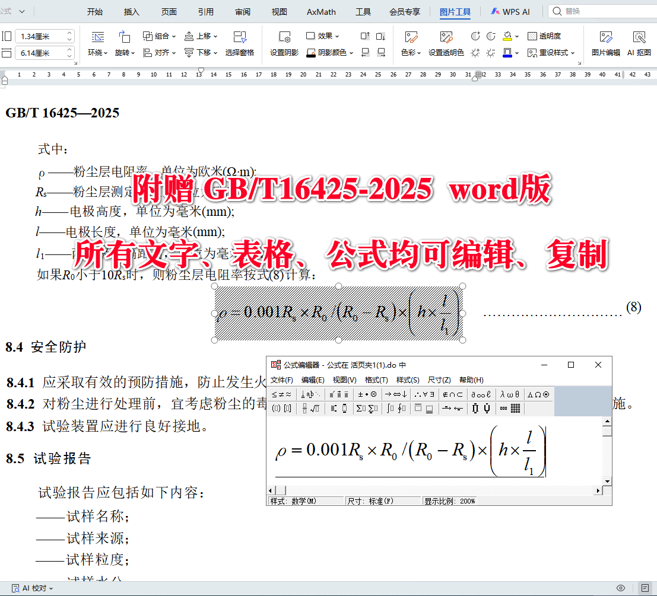
Task: Expand the 效果 effects dropdown
Action: 323,36
